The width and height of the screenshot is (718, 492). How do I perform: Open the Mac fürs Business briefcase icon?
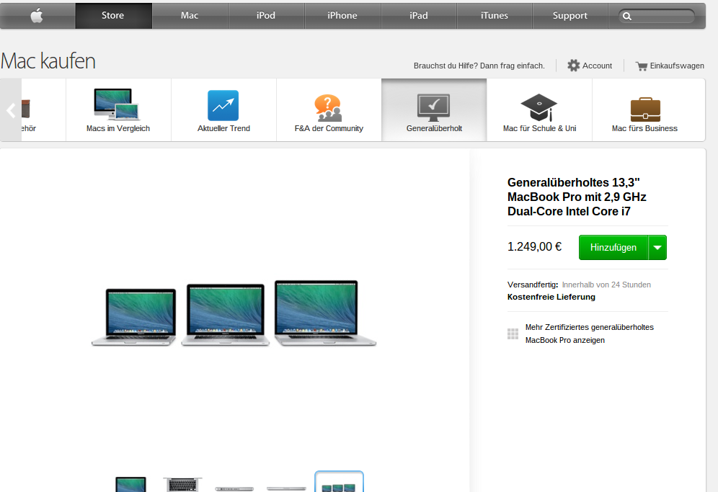(645, 109)
